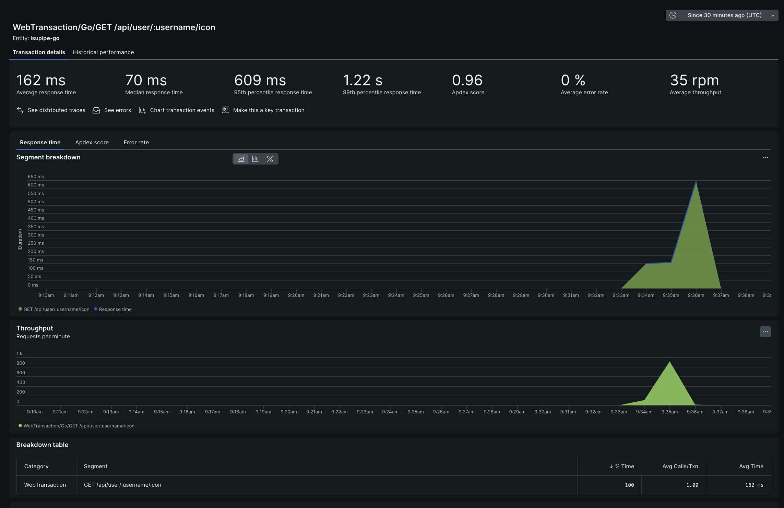This screenshot has height=508, width=784.
Task: Toggle Response time legend series
Action: (x=115, y=309)
